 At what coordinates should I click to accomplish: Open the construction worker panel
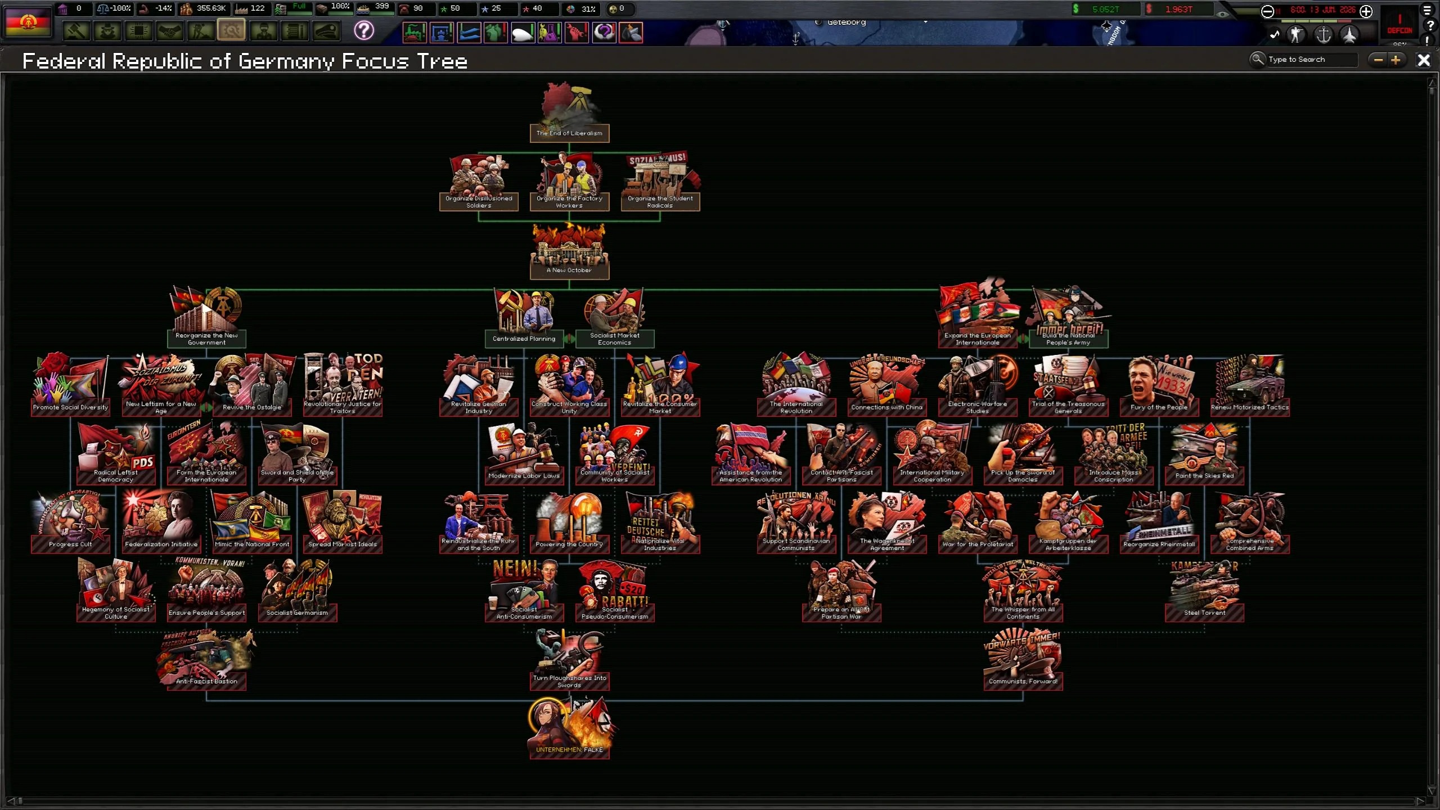[201, 31]
